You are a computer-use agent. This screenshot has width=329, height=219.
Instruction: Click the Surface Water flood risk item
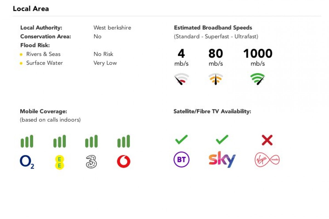pos(44,63)
